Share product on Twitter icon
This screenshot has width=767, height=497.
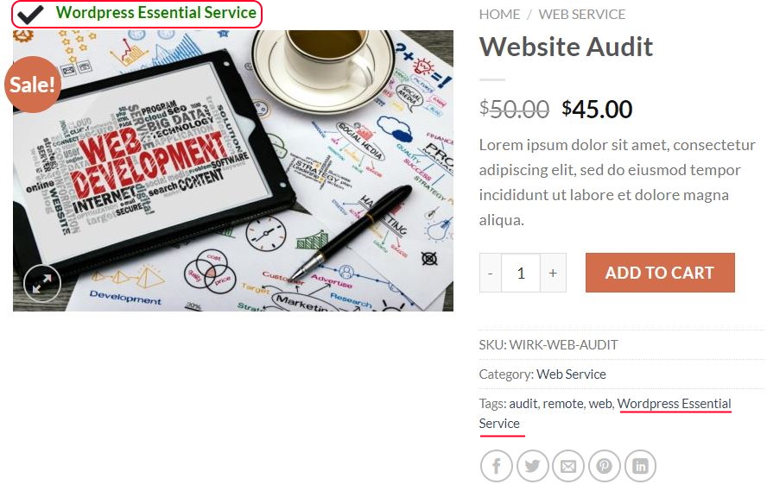point(532,466)
